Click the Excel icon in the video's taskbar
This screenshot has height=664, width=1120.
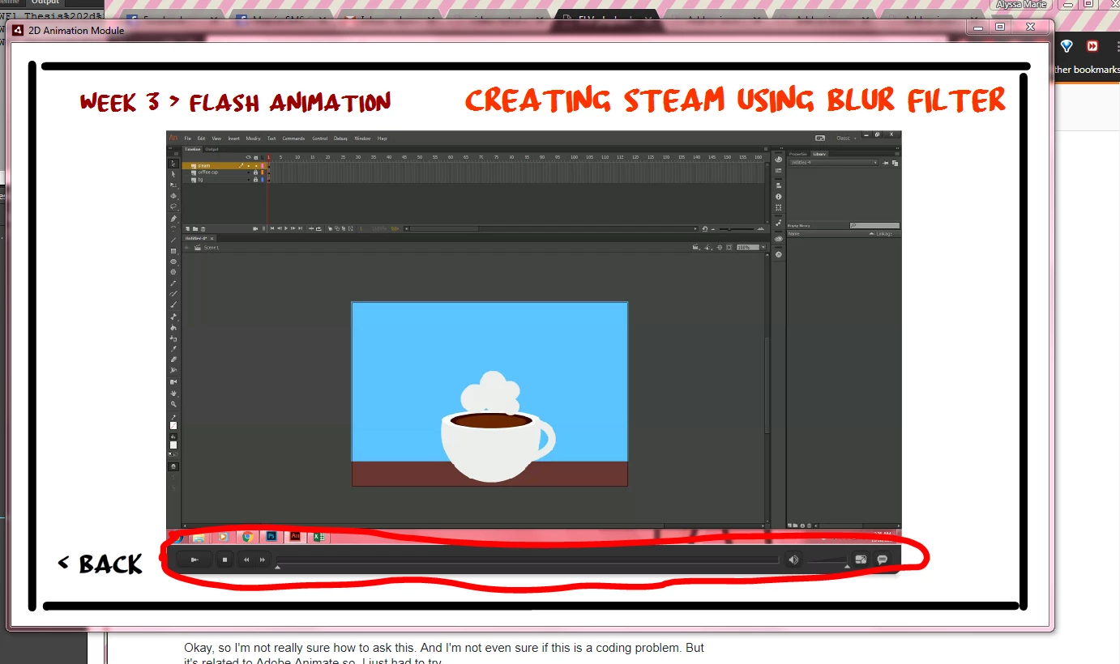pos(318,536)
